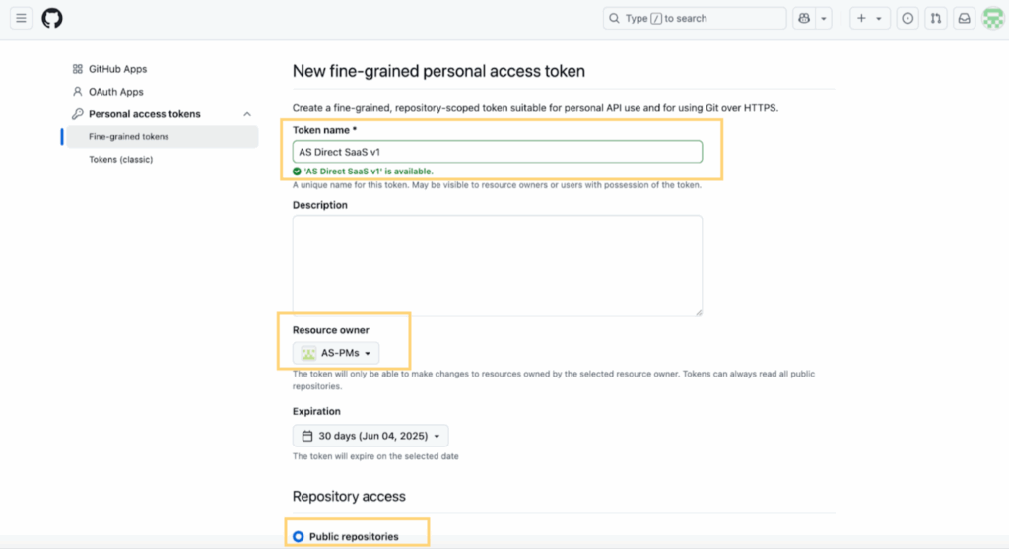Click the Token name input field
This screenshot has height=549, width=1009.
498,152
